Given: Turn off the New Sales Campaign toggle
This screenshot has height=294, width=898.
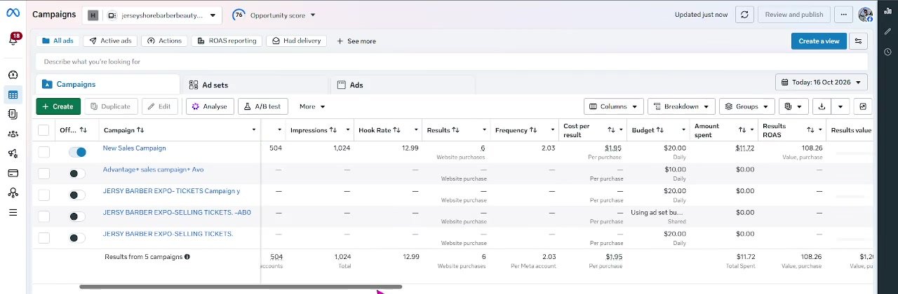Looking at the screenshot, I should tap(77, 152).
